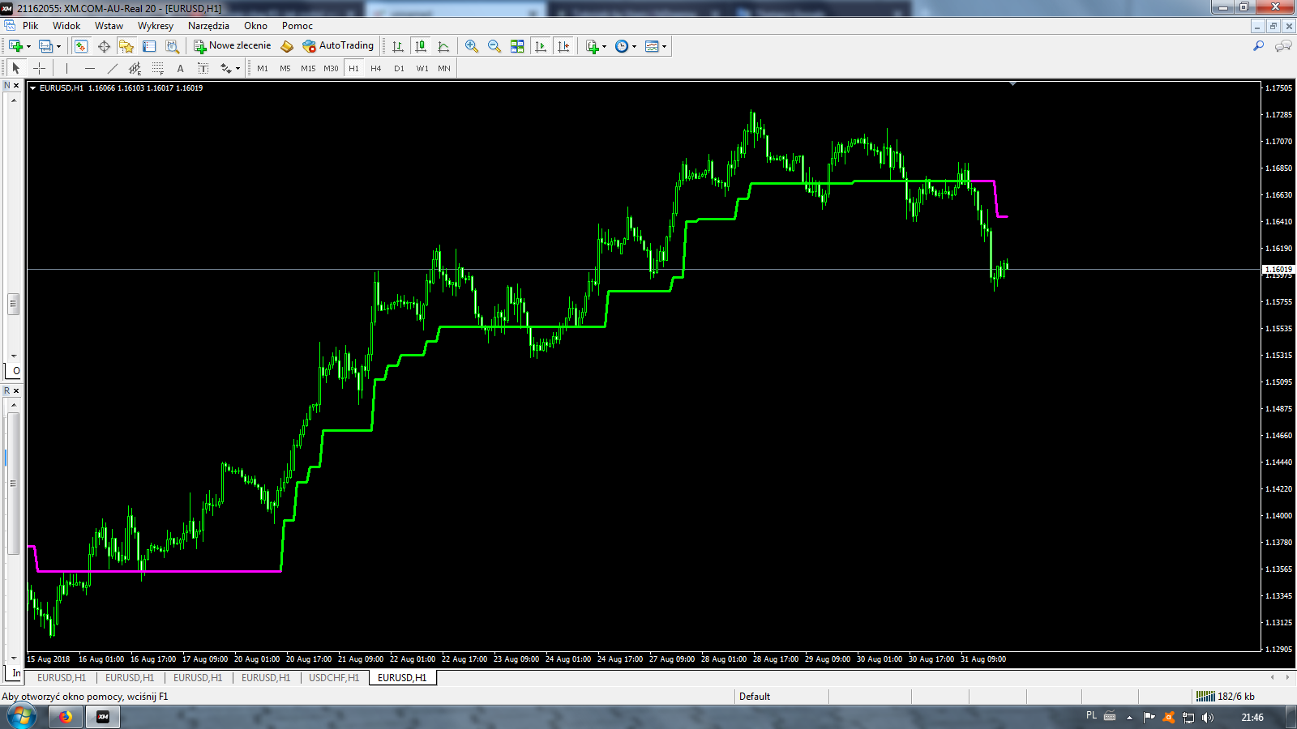Expand the periods dropdown arrow
This screenshot has width=1297, height=729.
pos(634,46)
